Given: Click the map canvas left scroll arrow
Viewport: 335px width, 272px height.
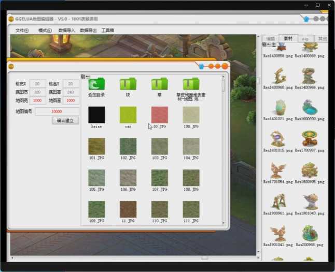Looking at the screenshot, I should (x=12, y=258).
